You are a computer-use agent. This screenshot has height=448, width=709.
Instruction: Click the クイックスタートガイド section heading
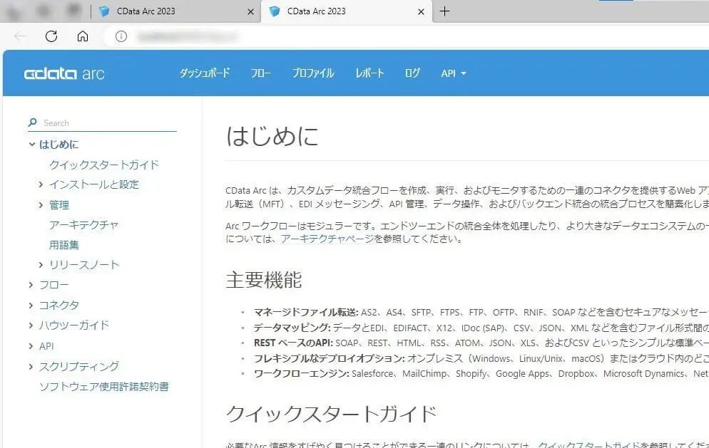click(x=331, y=414)
